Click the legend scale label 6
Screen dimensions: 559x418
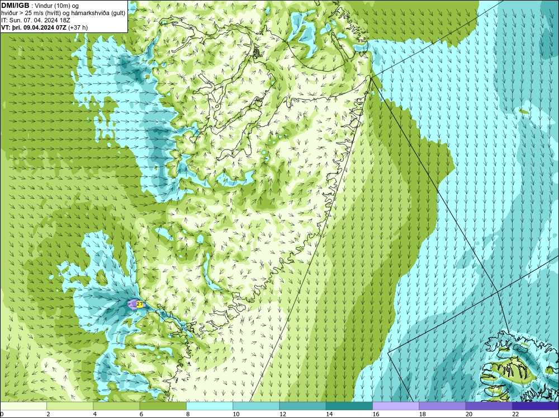pos(141,414)
